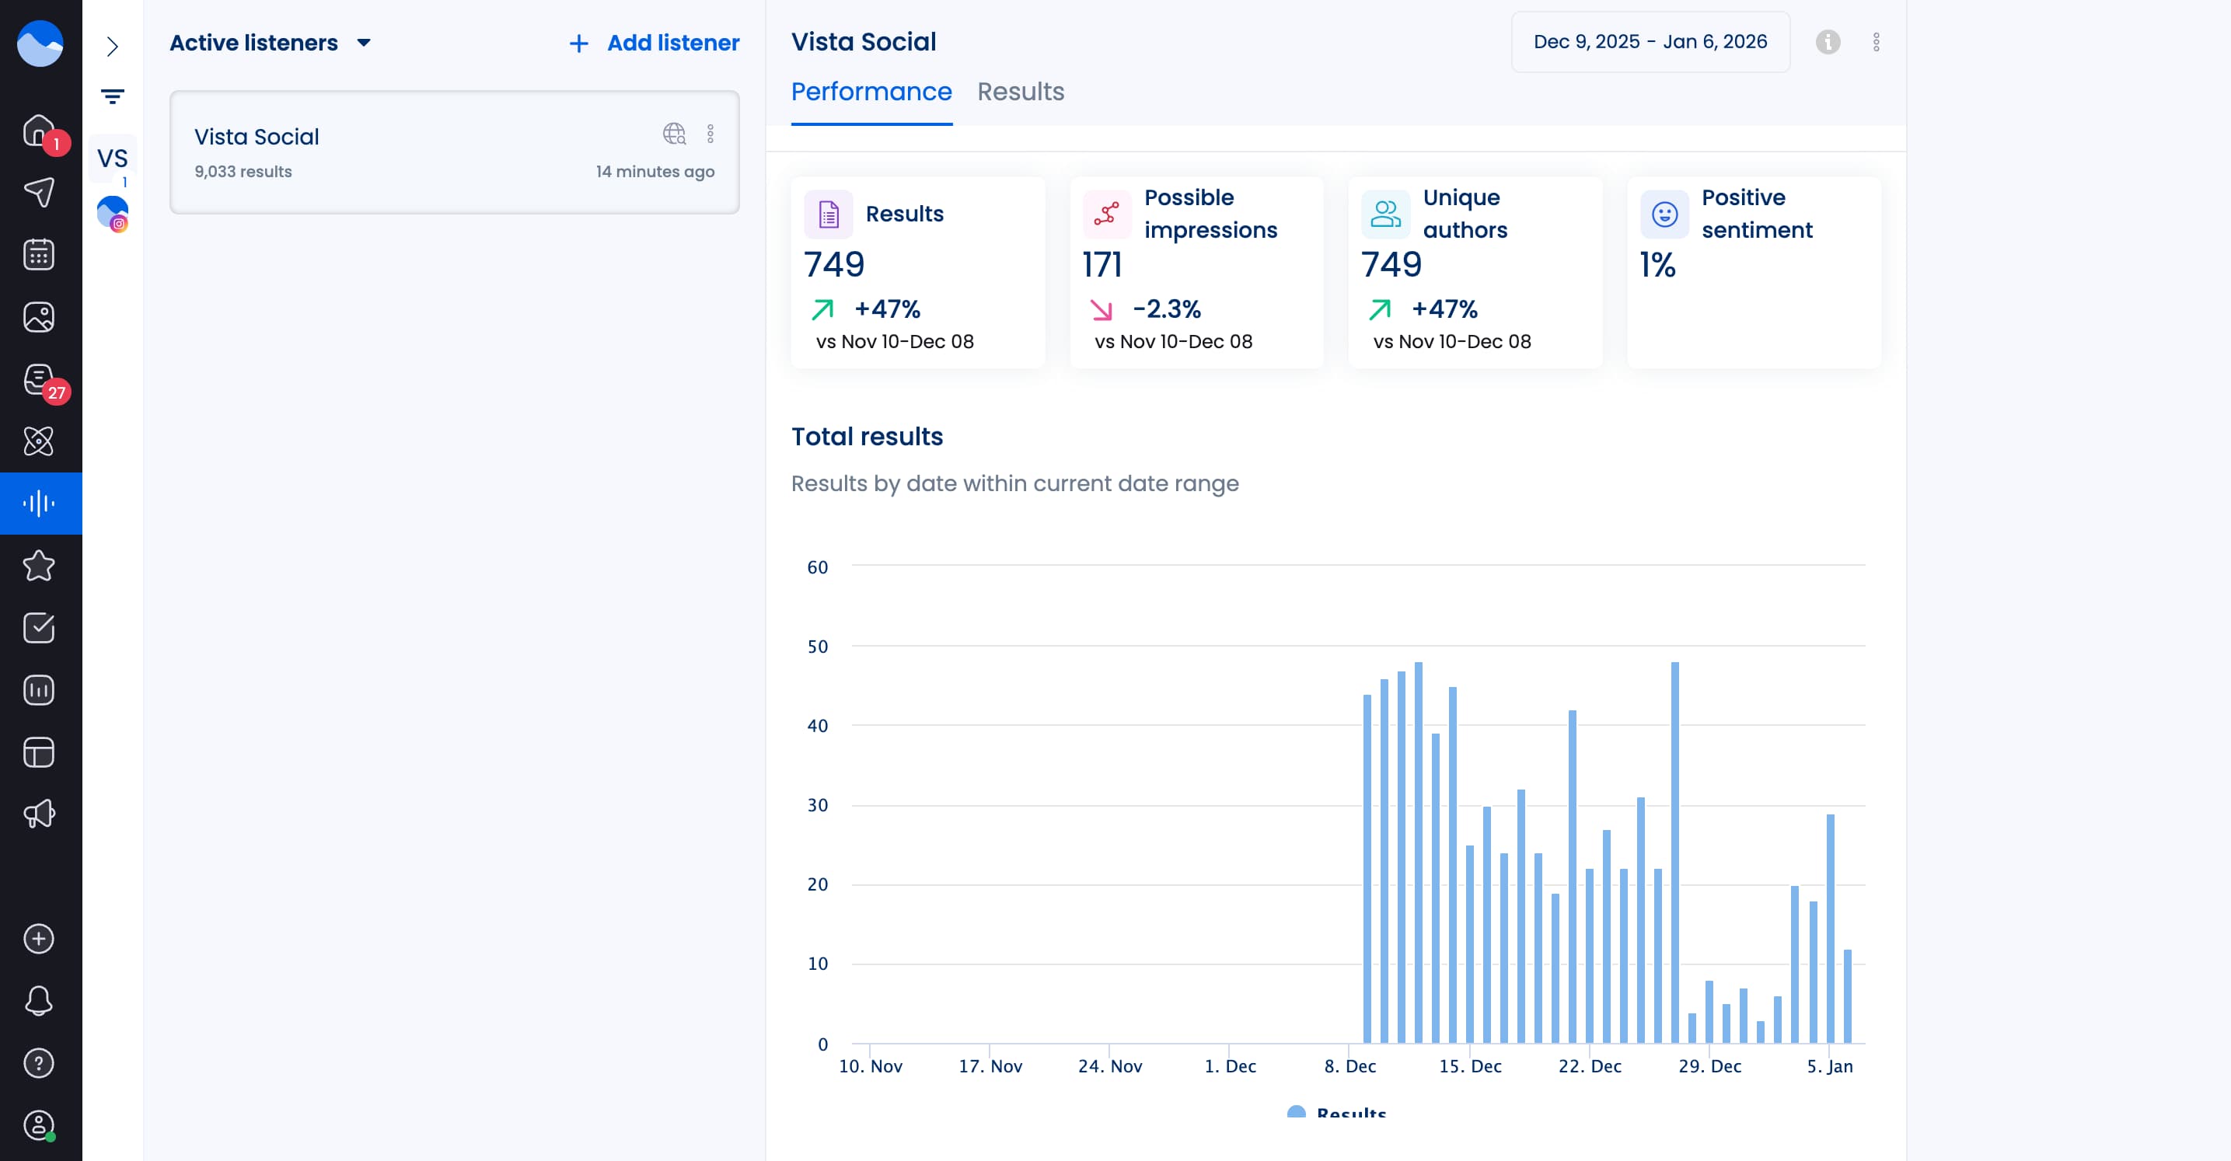Viewport: 2231px width, 1161px height.
Task: Open the three-dot menu on the Vista Social card
Action: (x=711, y=134)
